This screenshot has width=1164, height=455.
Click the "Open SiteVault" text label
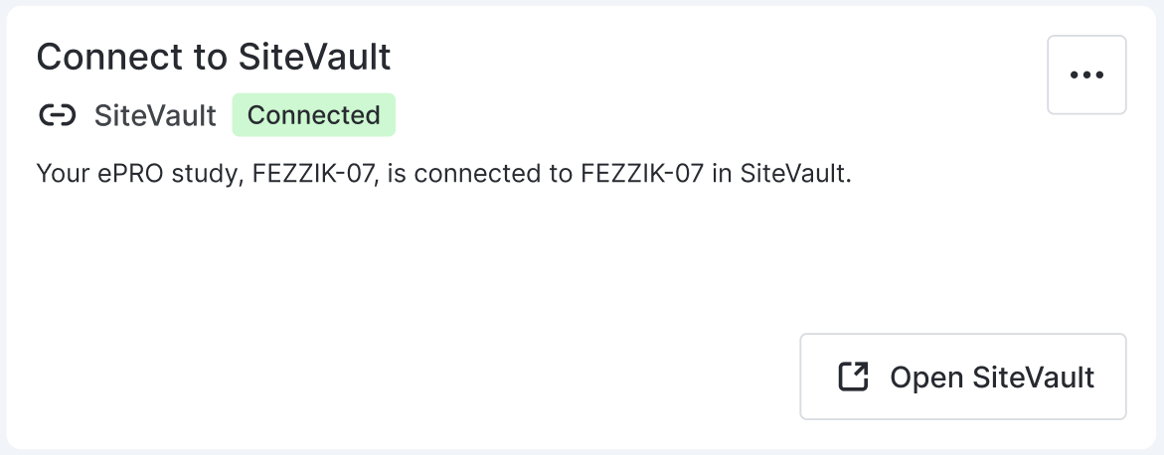(992, 378)
